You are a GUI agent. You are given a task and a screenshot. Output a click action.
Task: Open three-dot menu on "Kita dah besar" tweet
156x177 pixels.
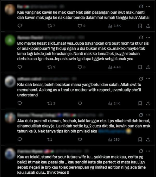click(148, 79)
